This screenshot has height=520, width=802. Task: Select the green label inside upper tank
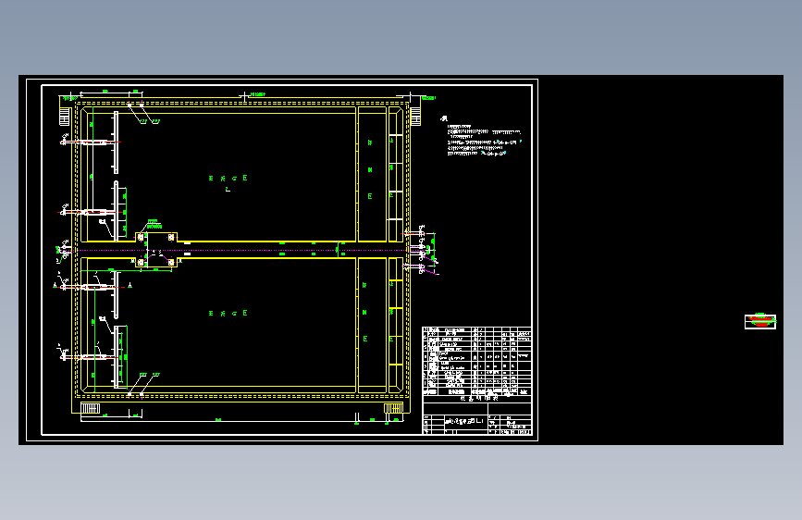[x=228, y=178]
